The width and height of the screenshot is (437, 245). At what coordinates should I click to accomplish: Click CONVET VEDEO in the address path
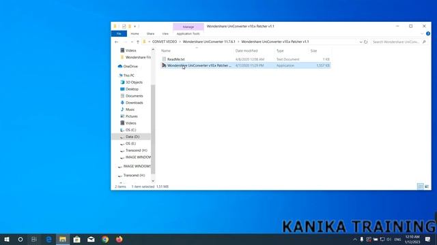tap(165, 42)
